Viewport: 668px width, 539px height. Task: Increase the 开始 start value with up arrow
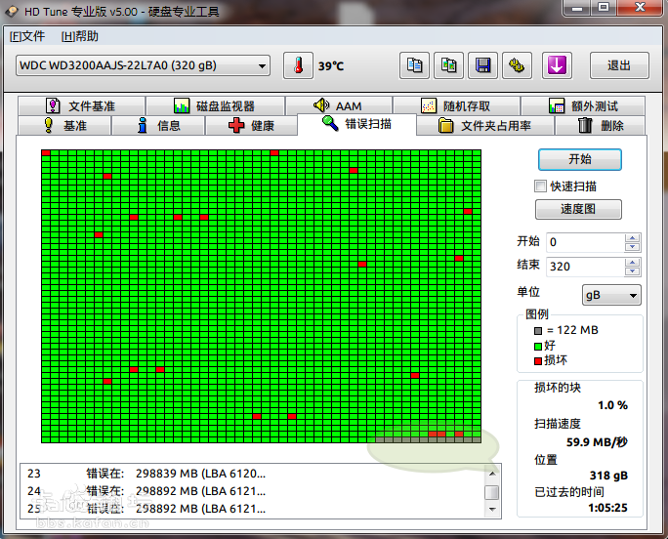click(633, 237)
